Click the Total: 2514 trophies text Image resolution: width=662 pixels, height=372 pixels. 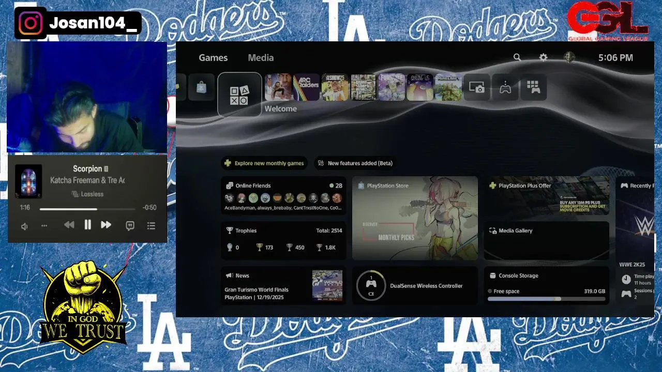[x=329, y=230]
